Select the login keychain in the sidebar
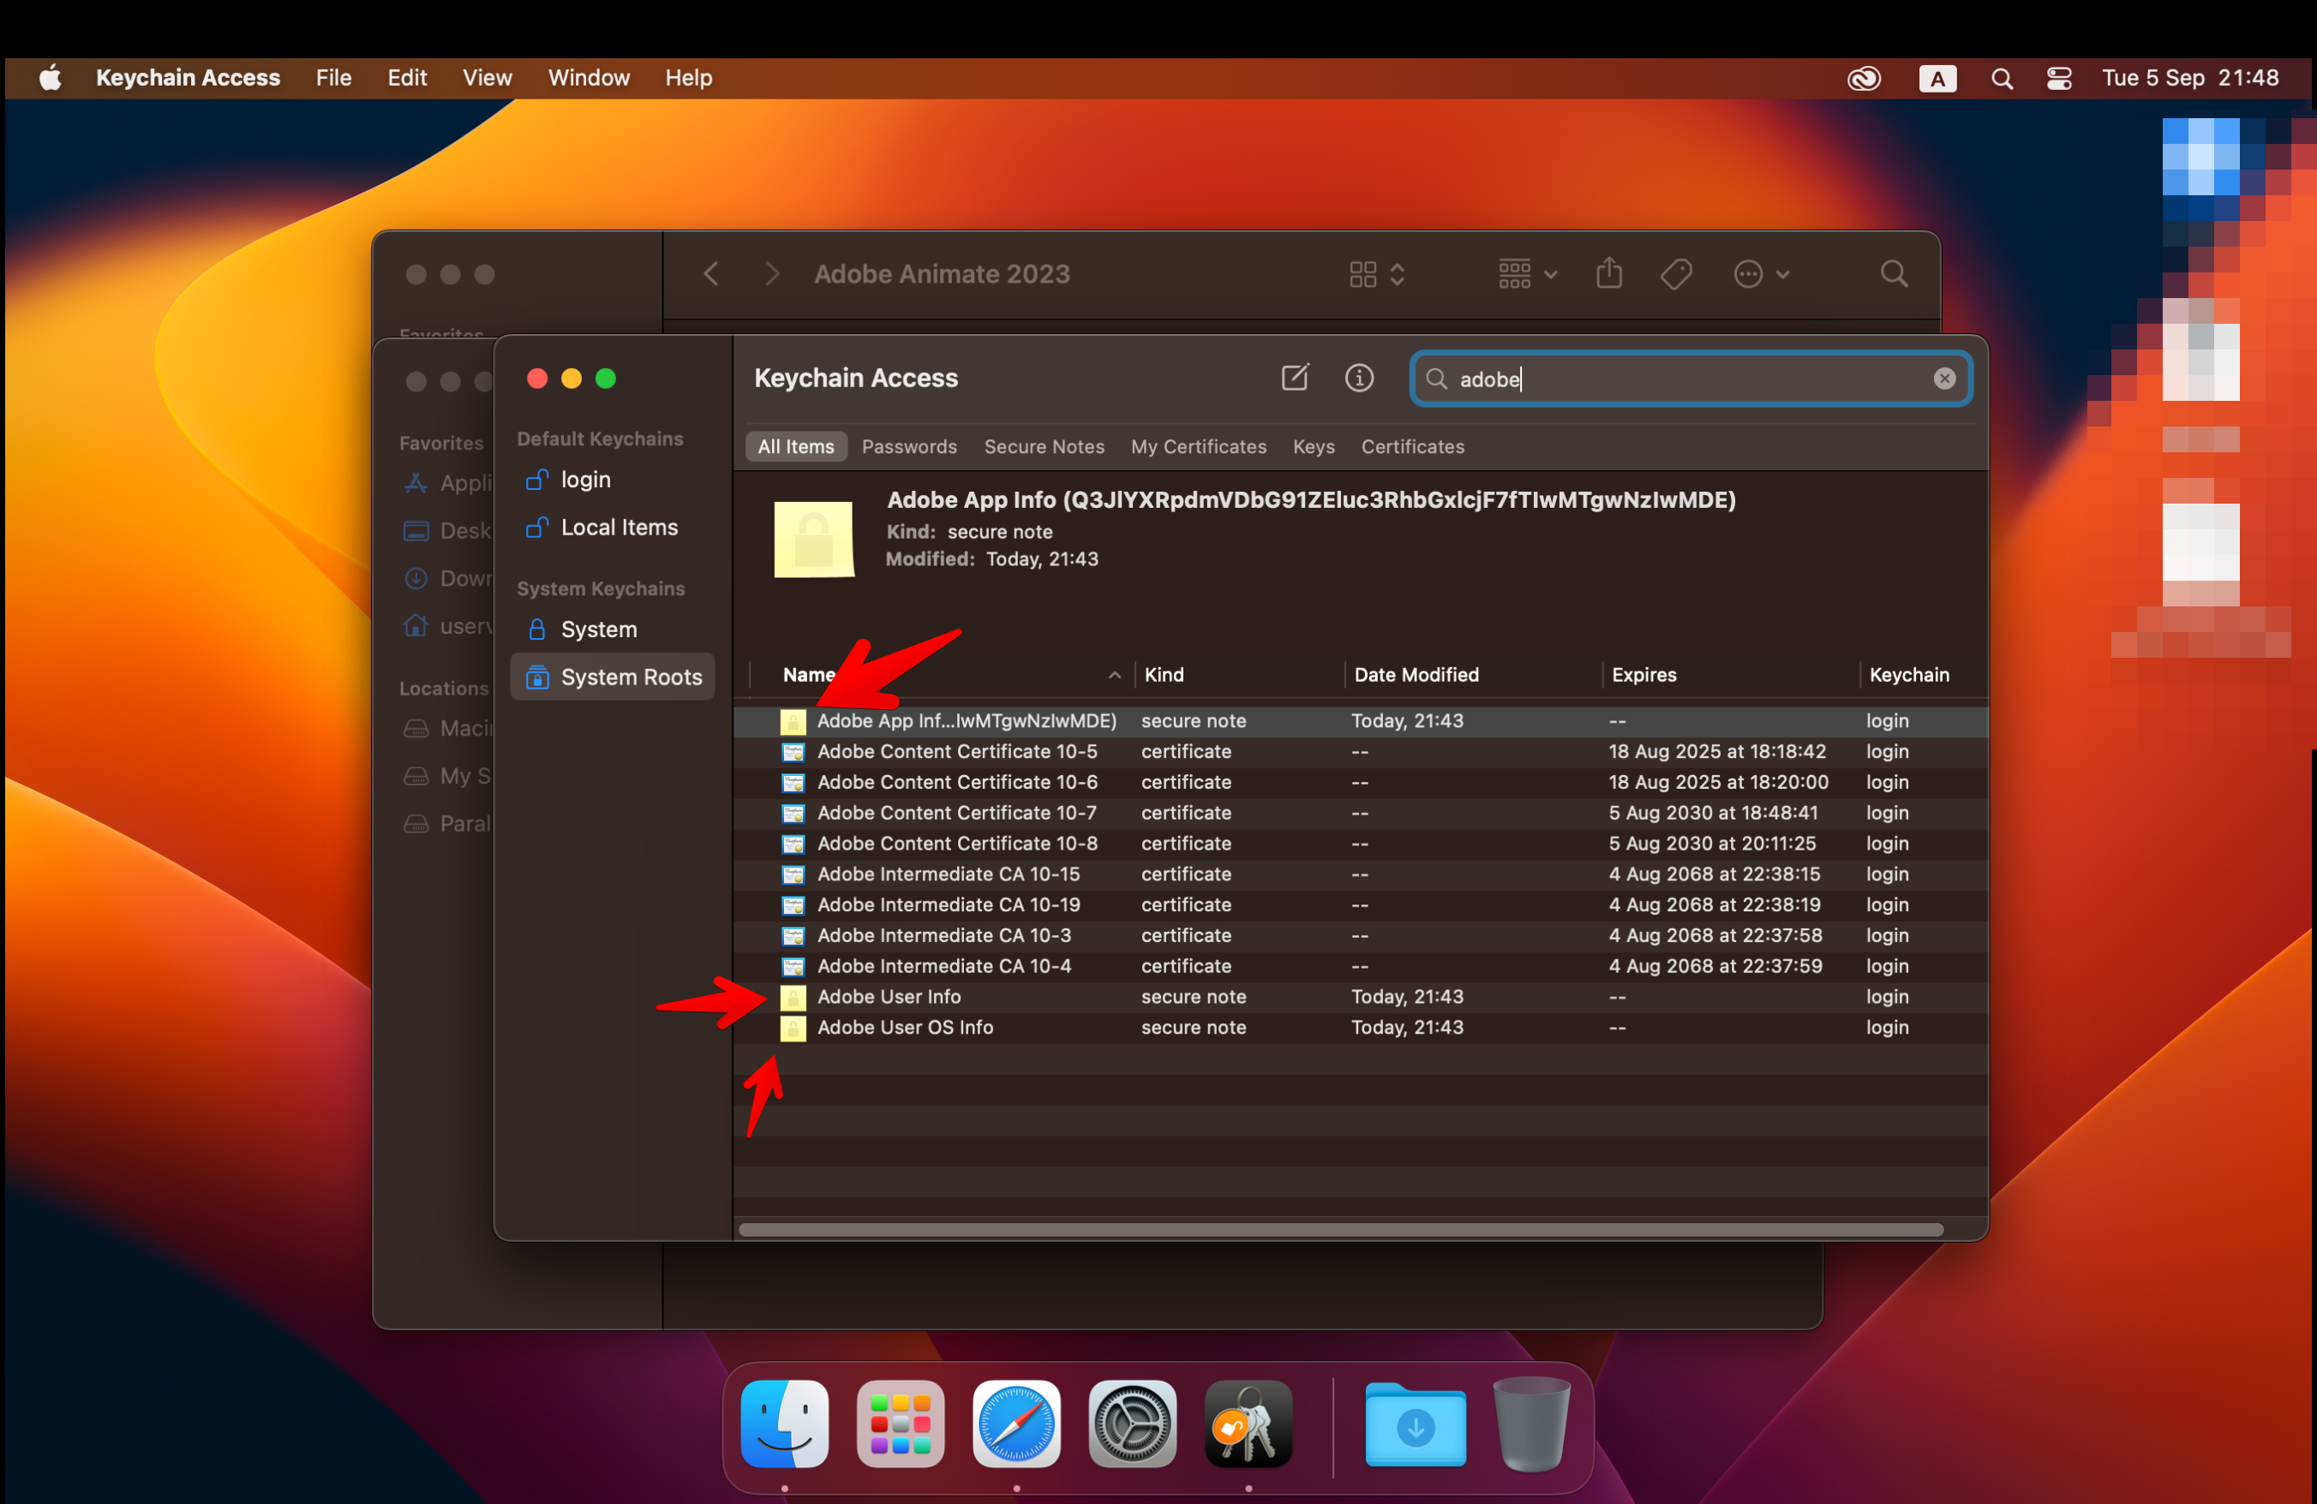This screenshot has height=1504, width=2317. (584, 479)
